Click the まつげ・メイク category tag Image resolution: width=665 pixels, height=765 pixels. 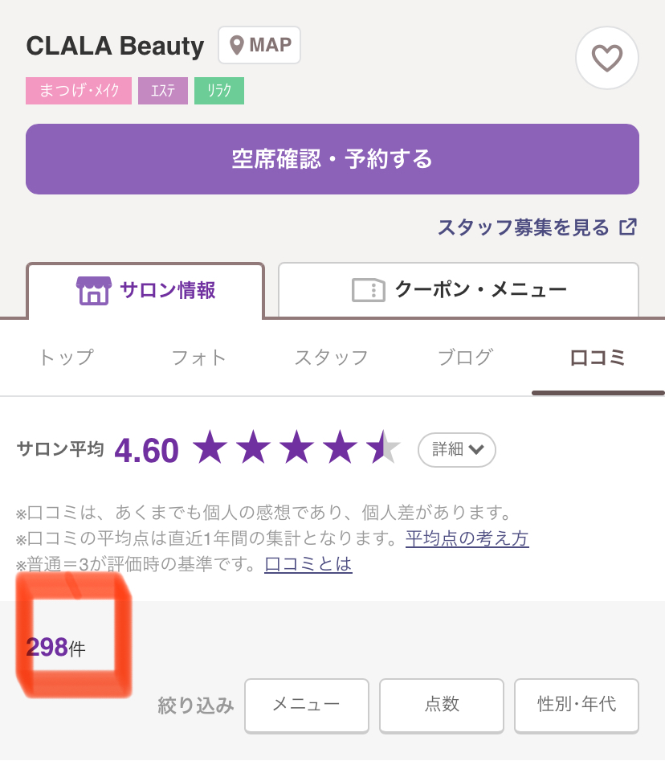(79, 91)
